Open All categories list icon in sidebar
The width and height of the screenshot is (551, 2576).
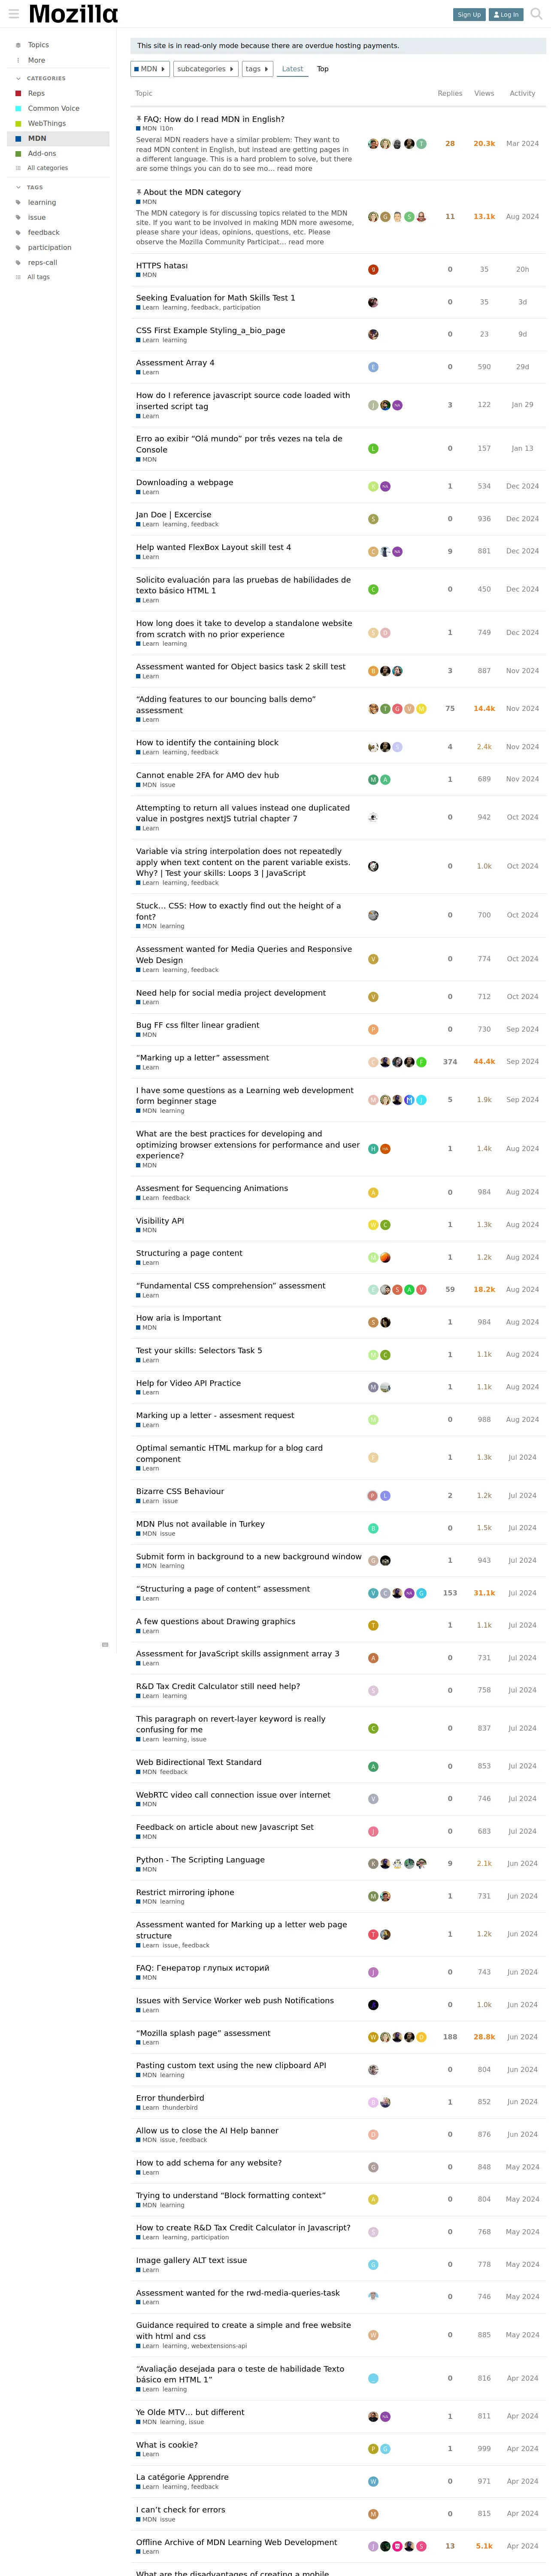pyautogui.click(x=18, y=168)
